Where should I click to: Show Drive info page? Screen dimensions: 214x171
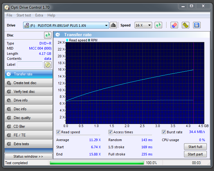29,100
